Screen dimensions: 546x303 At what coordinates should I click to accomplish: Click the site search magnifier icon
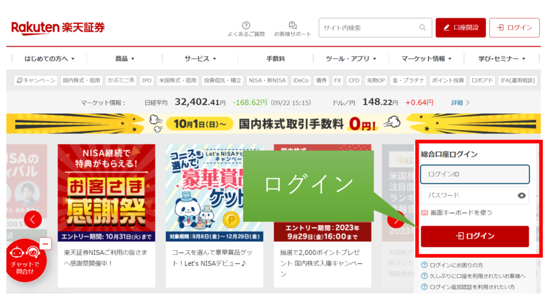pos(422,28)
